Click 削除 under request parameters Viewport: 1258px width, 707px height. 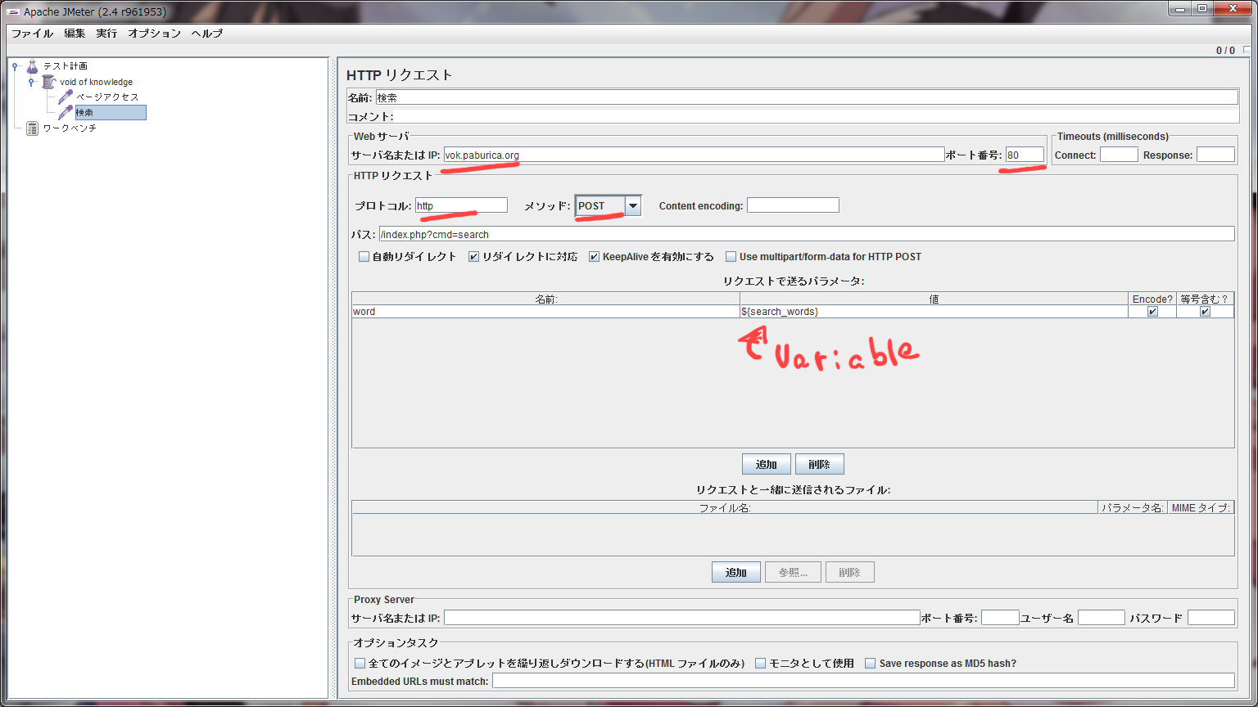[820, 464]
